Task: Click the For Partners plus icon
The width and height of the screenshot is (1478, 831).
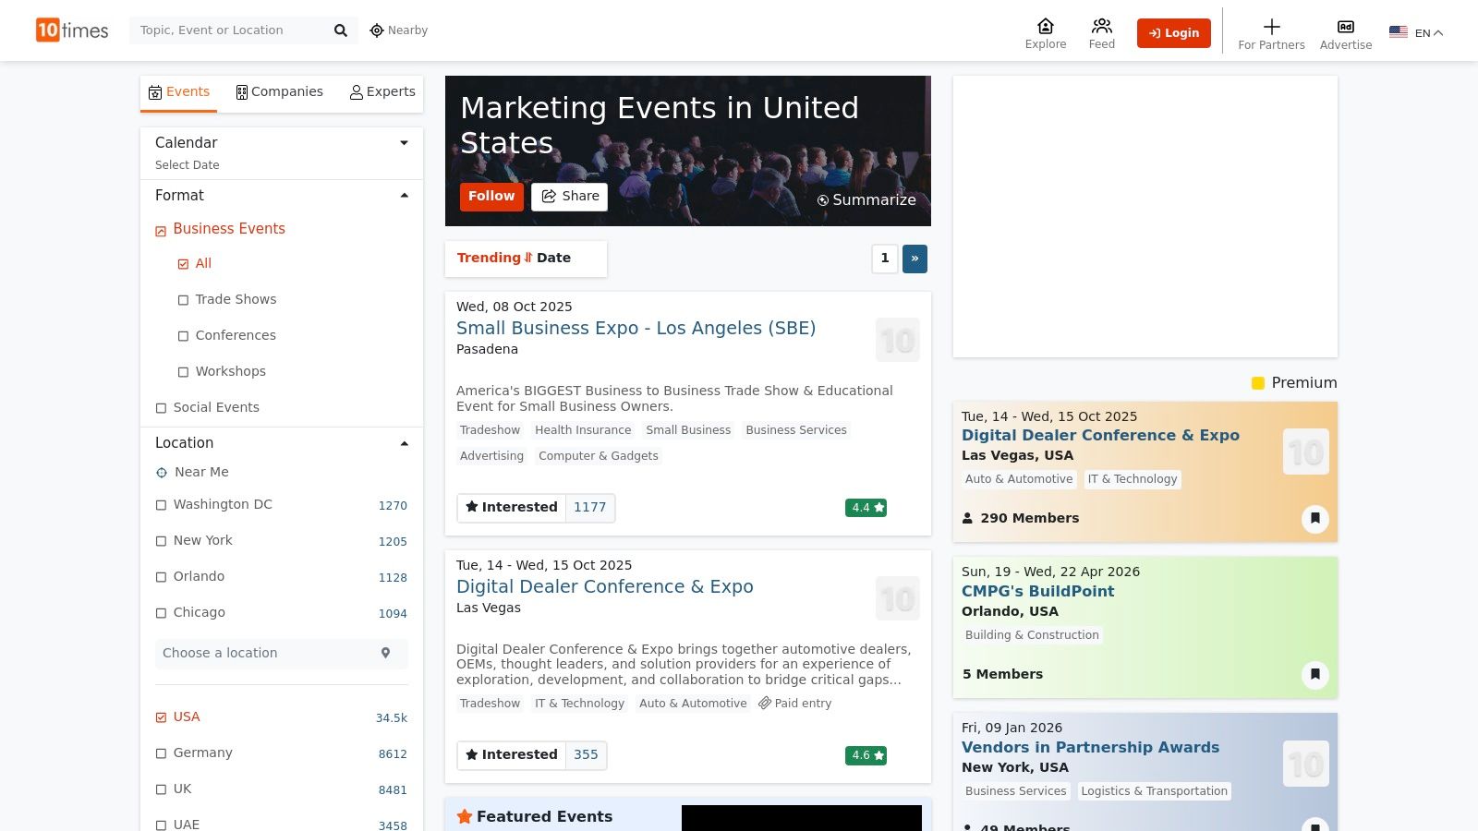Action: pyautogui.click(x=1271, y=27)
